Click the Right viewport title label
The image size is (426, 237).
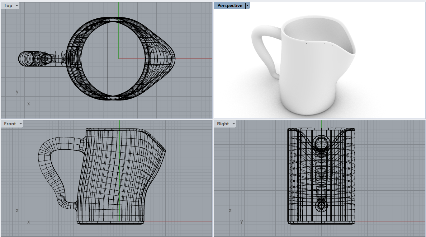click(x=223, y=124)
